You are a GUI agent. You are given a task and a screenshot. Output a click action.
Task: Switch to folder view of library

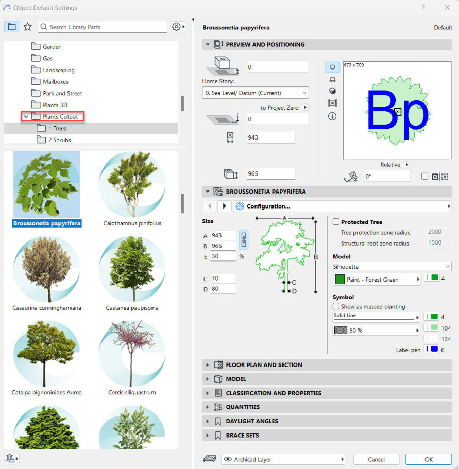click(x=12, y=27)
